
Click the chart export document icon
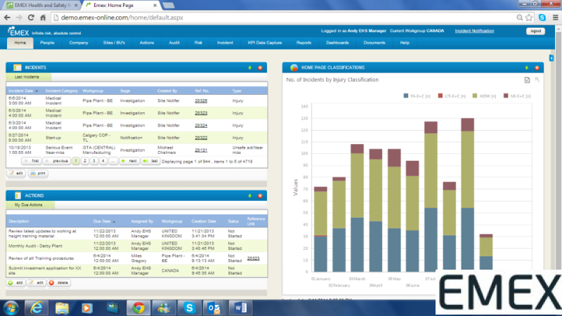coord(528,80)
